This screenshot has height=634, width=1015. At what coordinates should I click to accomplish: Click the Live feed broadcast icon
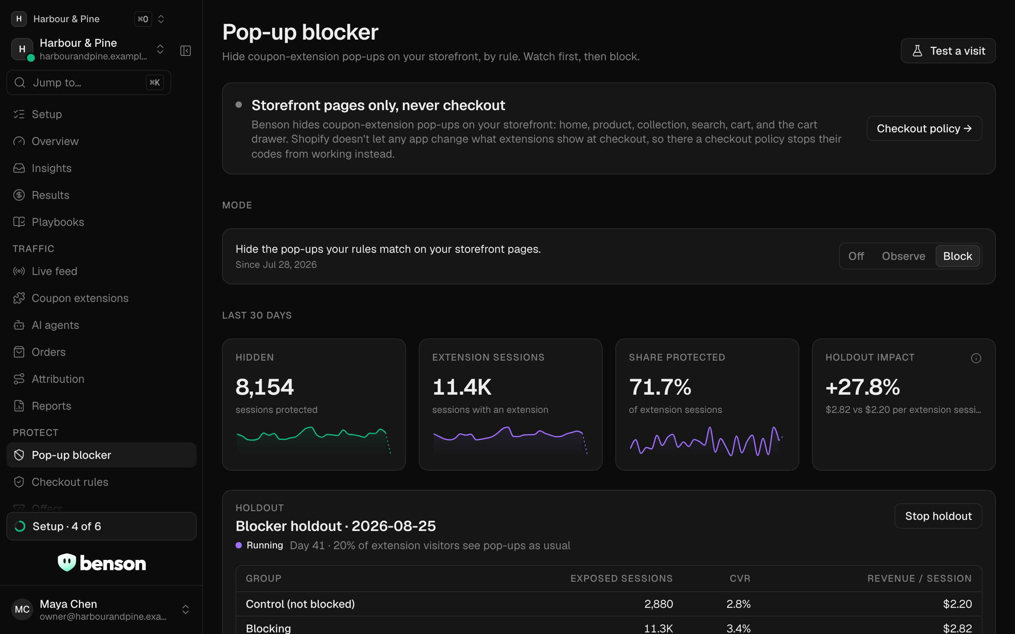coord(19,271)
